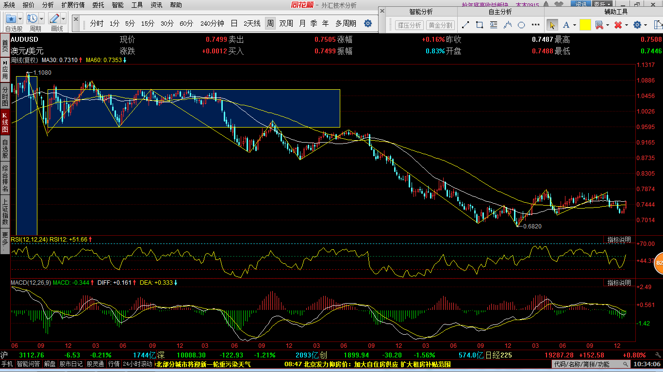
Task: Open 股市日记 in status bar
Action: pos(71,364)
